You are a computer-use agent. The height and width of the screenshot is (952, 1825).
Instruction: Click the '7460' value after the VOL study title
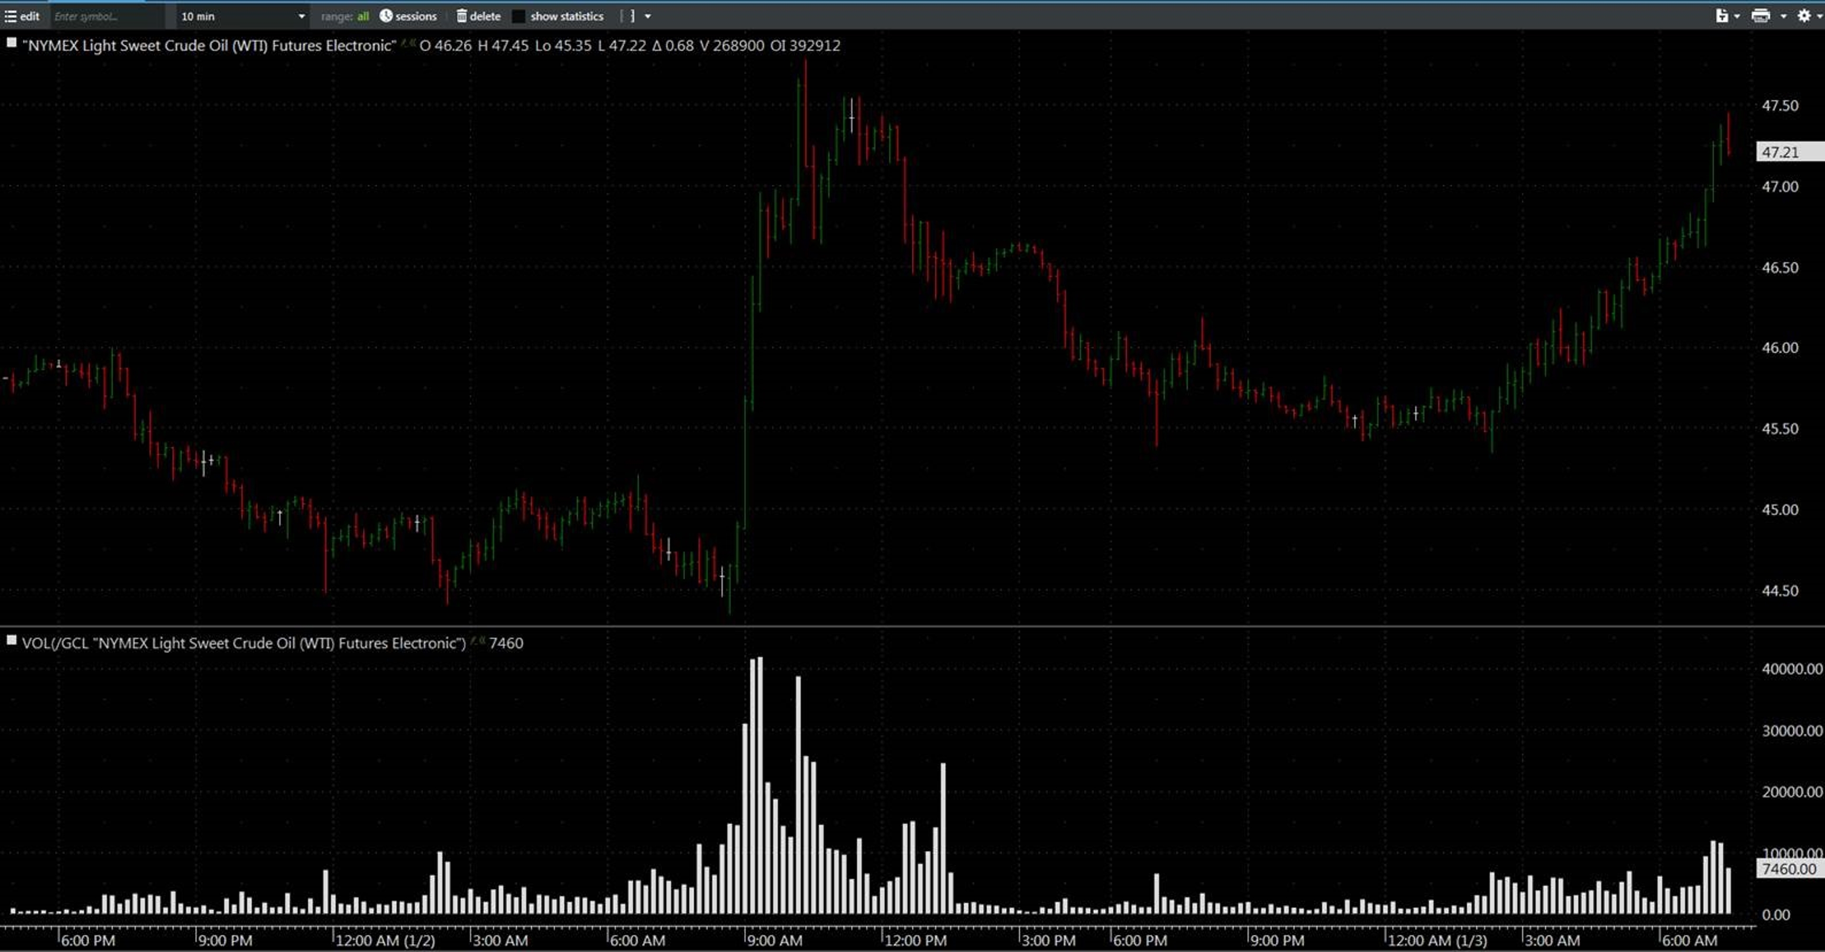[506, 643]
